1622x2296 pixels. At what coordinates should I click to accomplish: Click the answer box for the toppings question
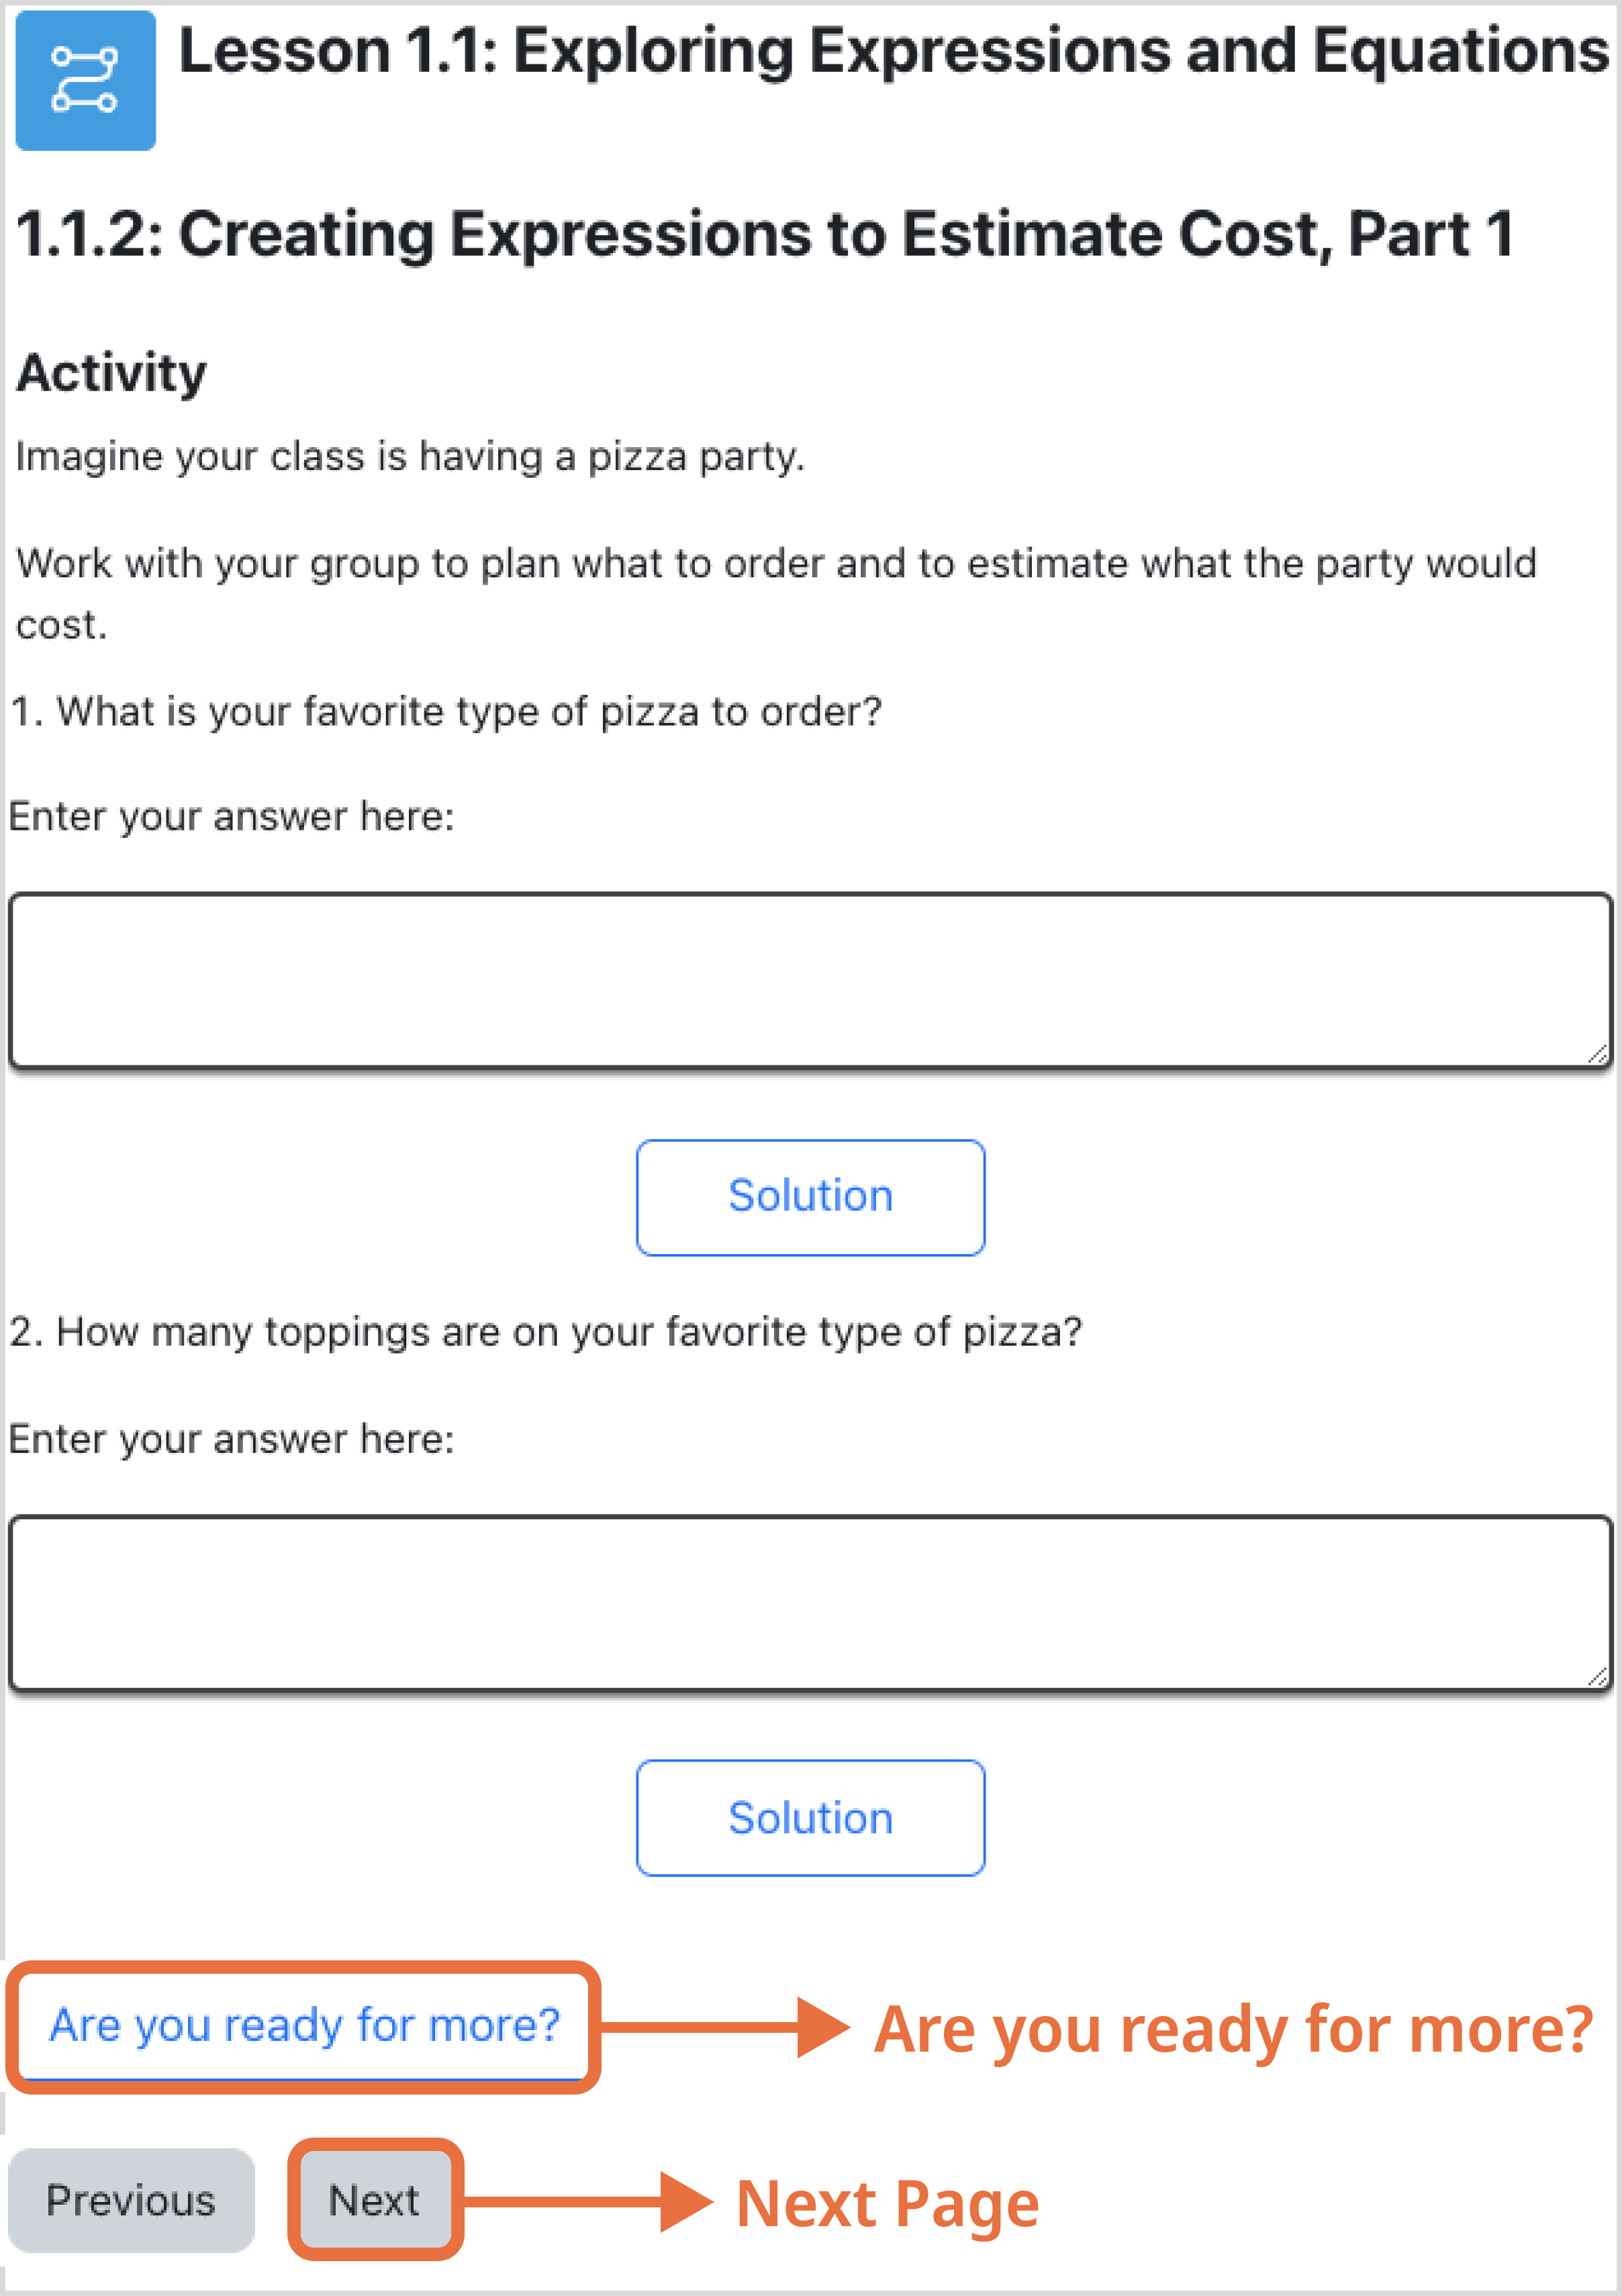click(x=810, y=1603)
